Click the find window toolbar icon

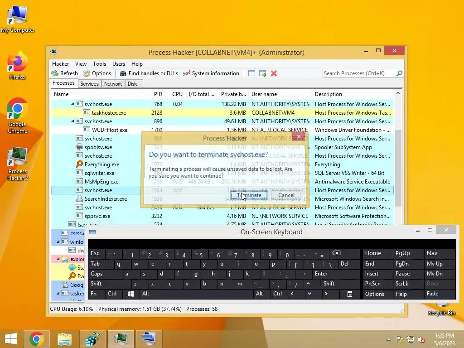[x=251, y=73]
